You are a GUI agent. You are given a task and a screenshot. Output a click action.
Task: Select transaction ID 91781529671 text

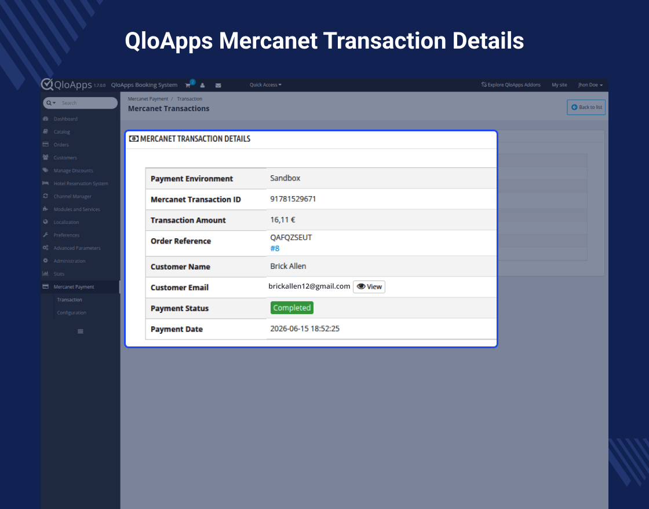[x=293, y=199]
